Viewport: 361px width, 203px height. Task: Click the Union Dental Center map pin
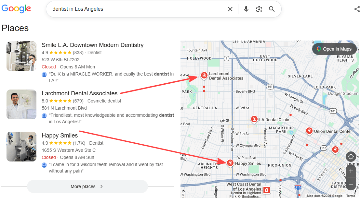point(309,131)
